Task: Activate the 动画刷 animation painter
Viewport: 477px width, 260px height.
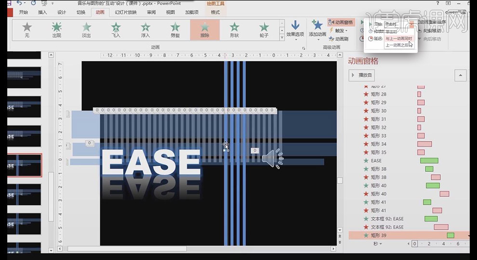Action: click(x=338, y=39)
